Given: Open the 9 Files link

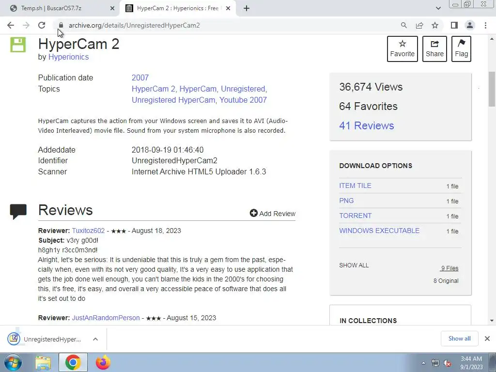Looking at the screenshot, I should coord(449,268).
